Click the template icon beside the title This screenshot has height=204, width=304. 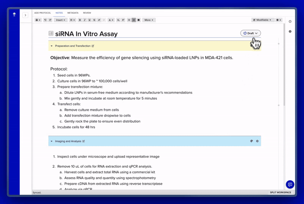[51, 33]
